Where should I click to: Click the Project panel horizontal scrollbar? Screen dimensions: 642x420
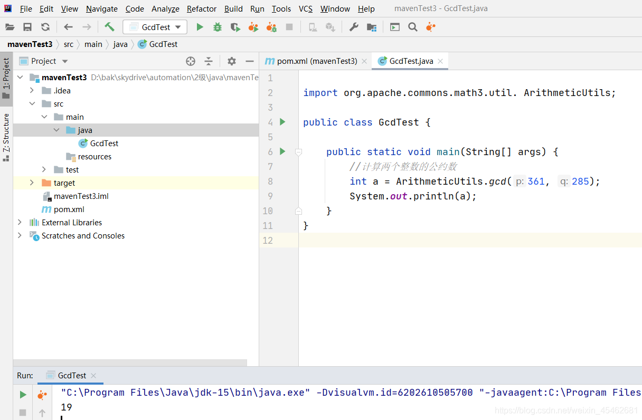click(x=130, y=362)
